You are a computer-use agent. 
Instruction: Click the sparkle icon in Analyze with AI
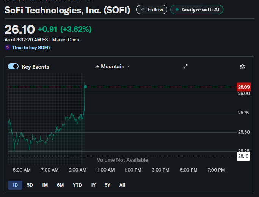tap(177, 9)
